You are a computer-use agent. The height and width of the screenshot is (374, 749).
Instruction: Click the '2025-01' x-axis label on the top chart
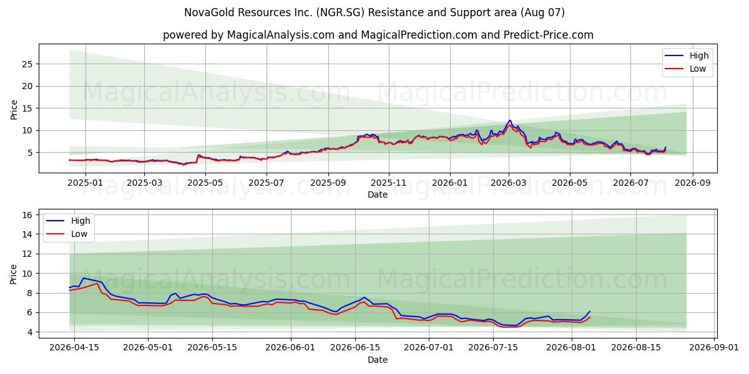84,183
